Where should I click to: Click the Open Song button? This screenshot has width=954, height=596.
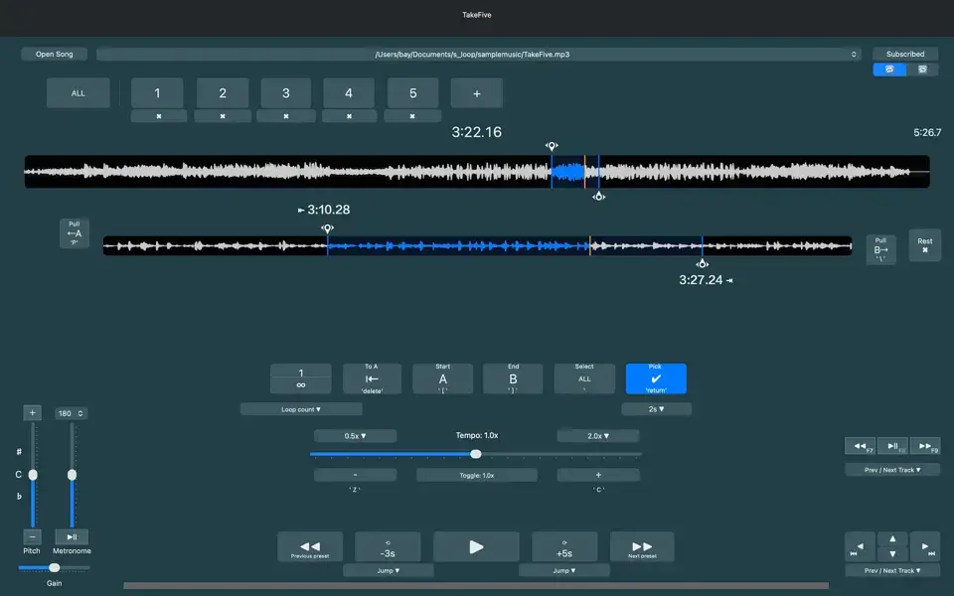click(54, 54)
